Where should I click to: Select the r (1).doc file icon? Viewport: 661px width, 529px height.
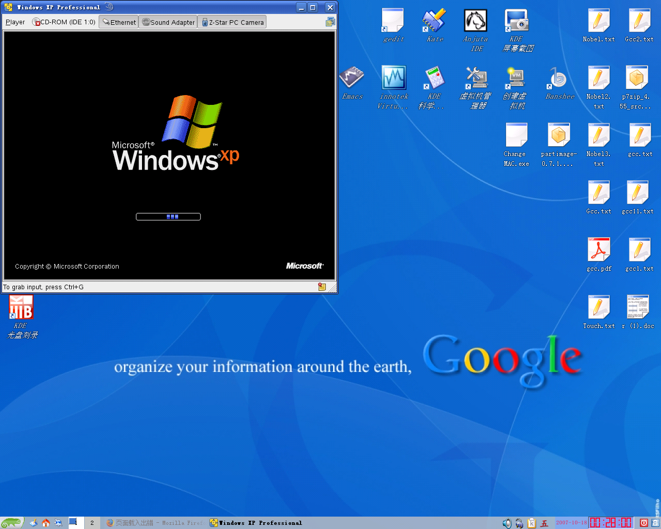(x=638, y=313)
